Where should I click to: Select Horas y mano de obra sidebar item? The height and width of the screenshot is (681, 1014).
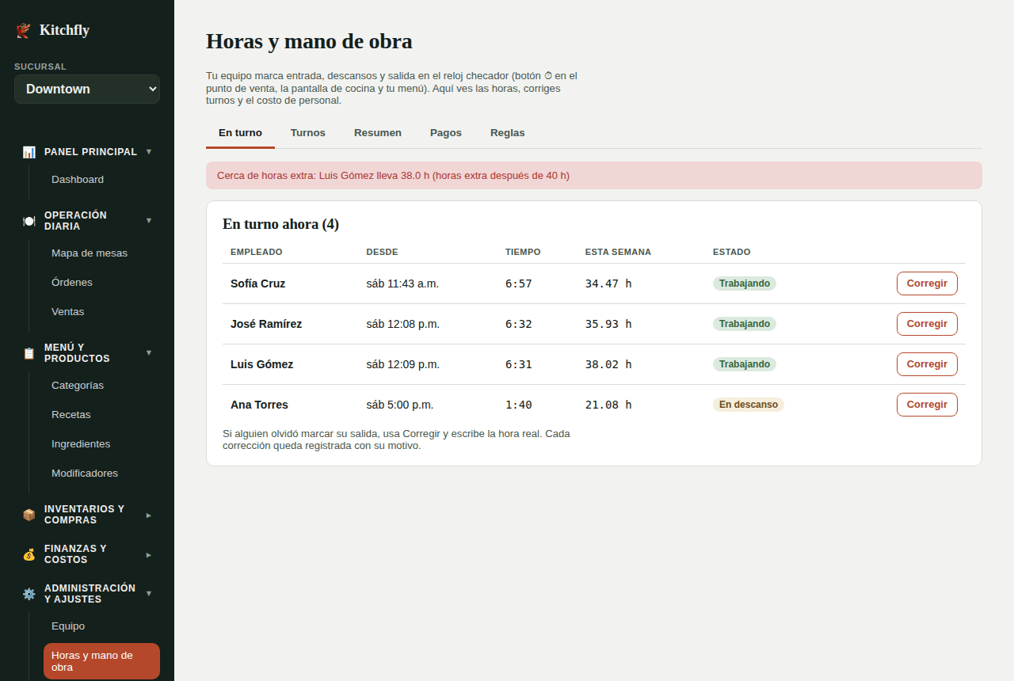pyautogui.click(x=101, y=661)
